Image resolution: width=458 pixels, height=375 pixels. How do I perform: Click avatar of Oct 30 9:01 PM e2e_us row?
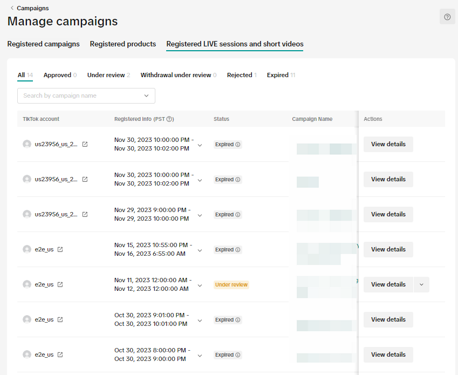(27, 319)
